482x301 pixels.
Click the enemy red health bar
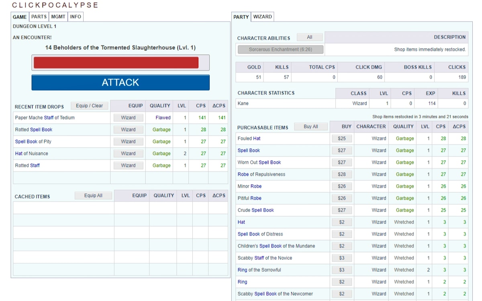click(x=116, y=63)
